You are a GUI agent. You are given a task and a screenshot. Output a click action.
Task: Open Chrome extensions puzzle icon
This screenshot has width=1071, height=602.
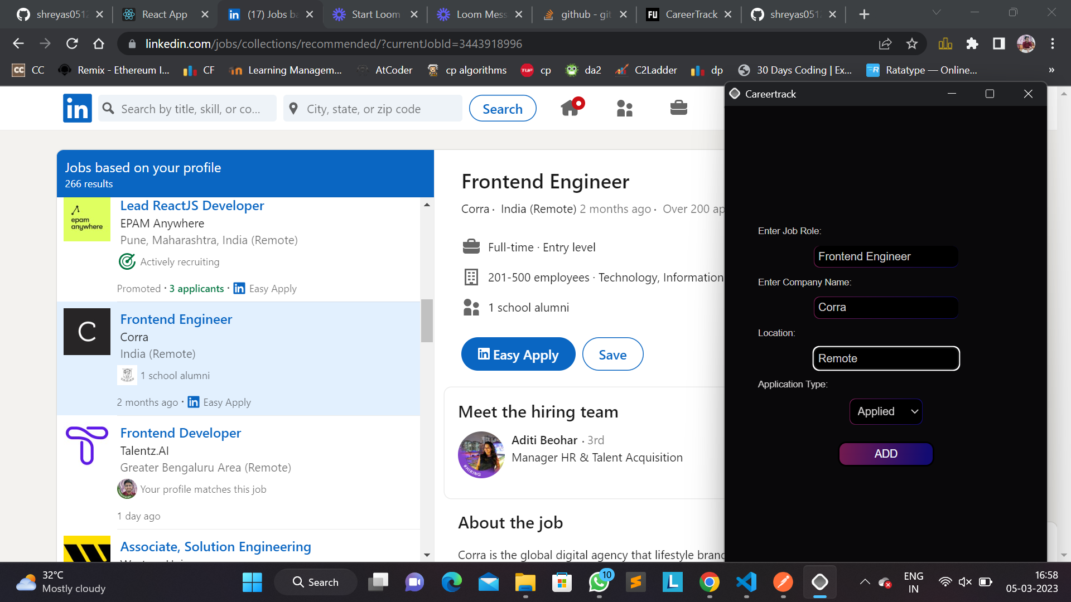pos(972,43)
